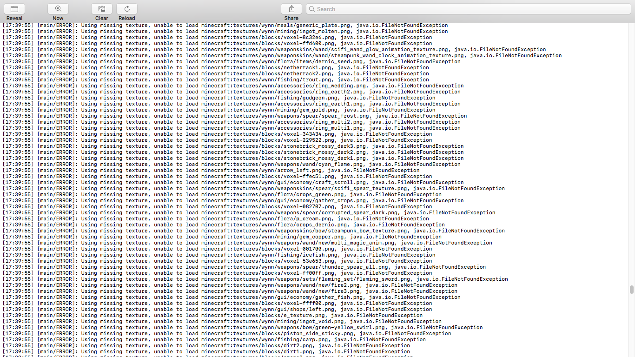Select the thunder_spear_all.png error line
635x357 pixels.
pyautogui.click(x=244, y=267)
